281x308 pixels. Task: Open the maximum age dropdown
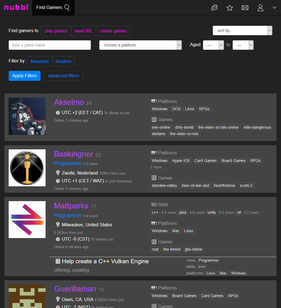[243, 45]
